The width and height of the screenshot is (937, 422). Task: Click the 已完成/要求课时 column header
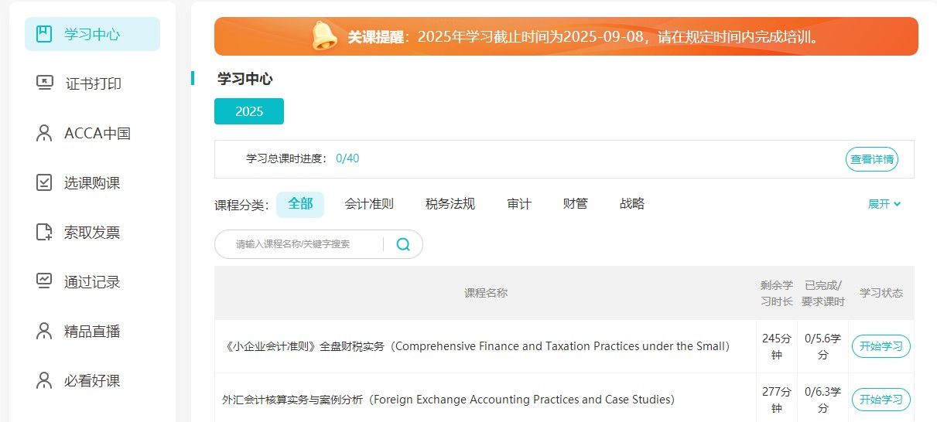click(823, 293)
